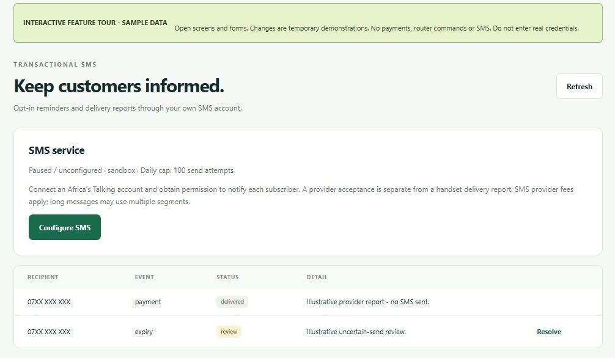Click the 'delivered' status badge
Viewport: 615px width, 358px height.
(x=232, y=302)
